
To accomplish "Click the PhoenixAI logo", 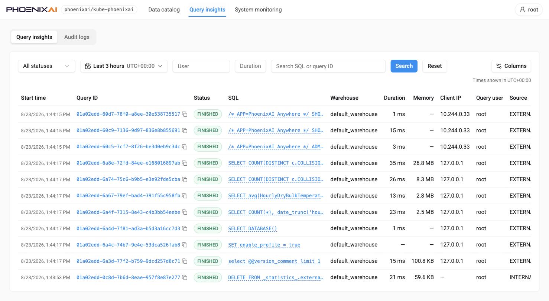I will click(32, 10).
